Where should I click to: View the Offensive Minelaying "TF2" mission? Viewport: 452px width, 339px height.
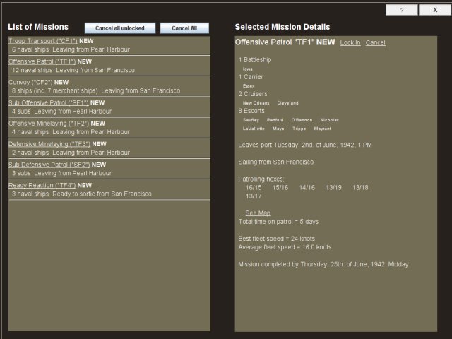(49, 123)
